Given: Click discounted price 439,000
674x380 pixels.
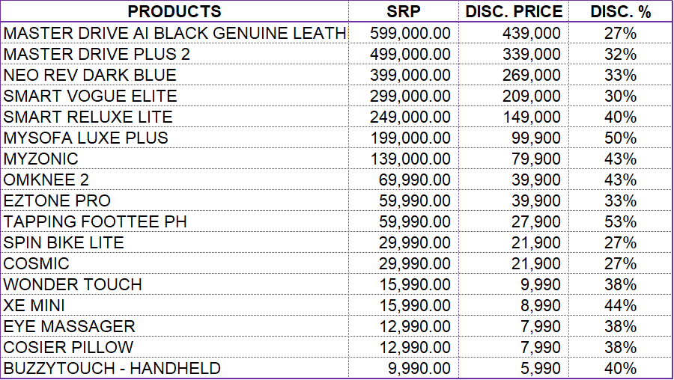Looking at the screenshot, I should click(514, 33).
